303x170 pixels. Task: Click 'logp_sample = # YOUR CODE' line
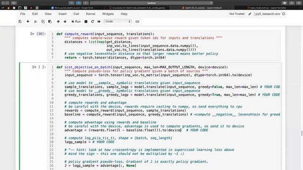pyautogui.click(x=89, y=142)
